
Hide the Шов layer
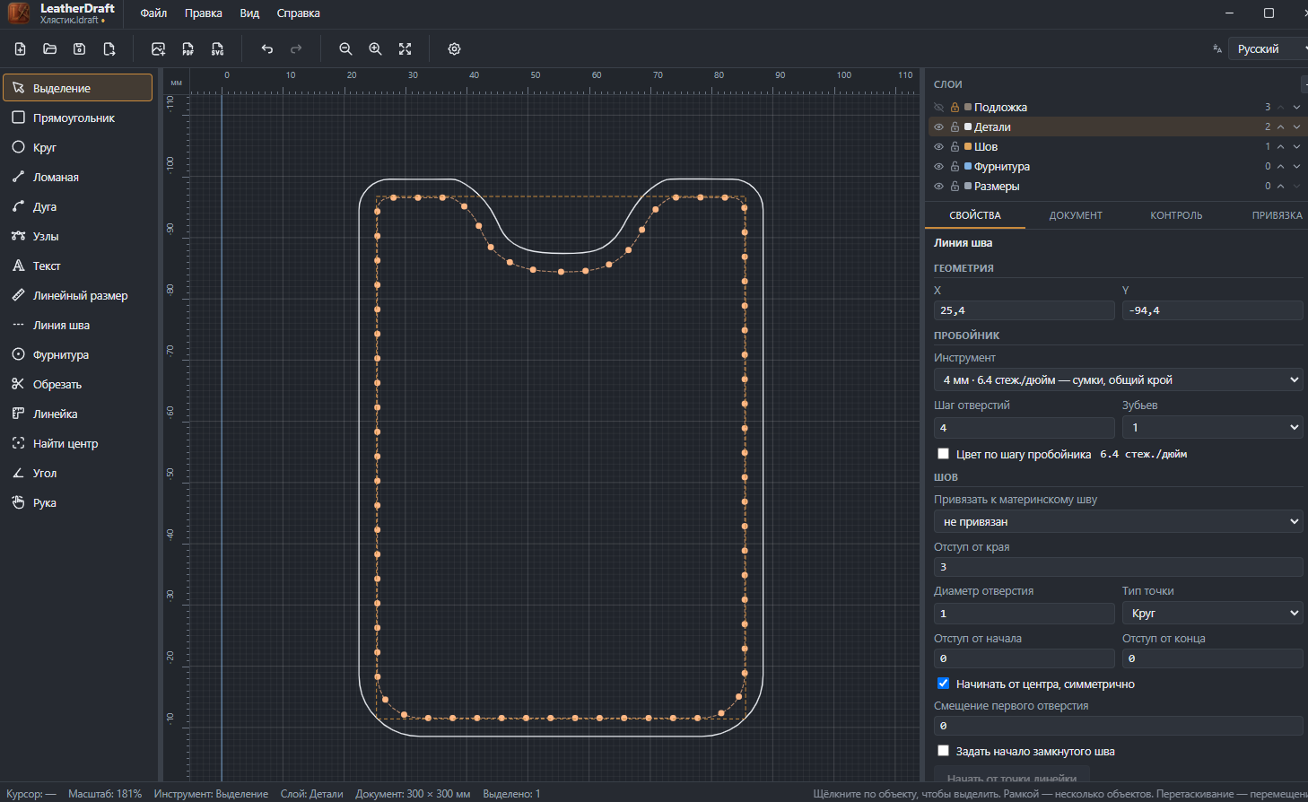click(x=939, y=147)
